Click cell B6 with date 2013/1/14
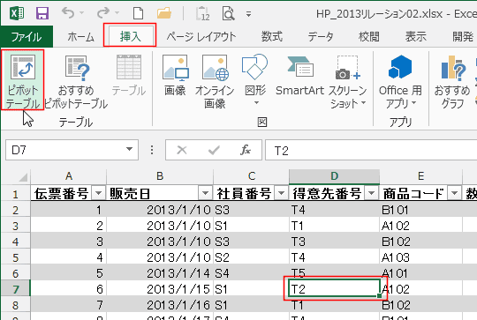477x320 pixels. coord(160,273)
